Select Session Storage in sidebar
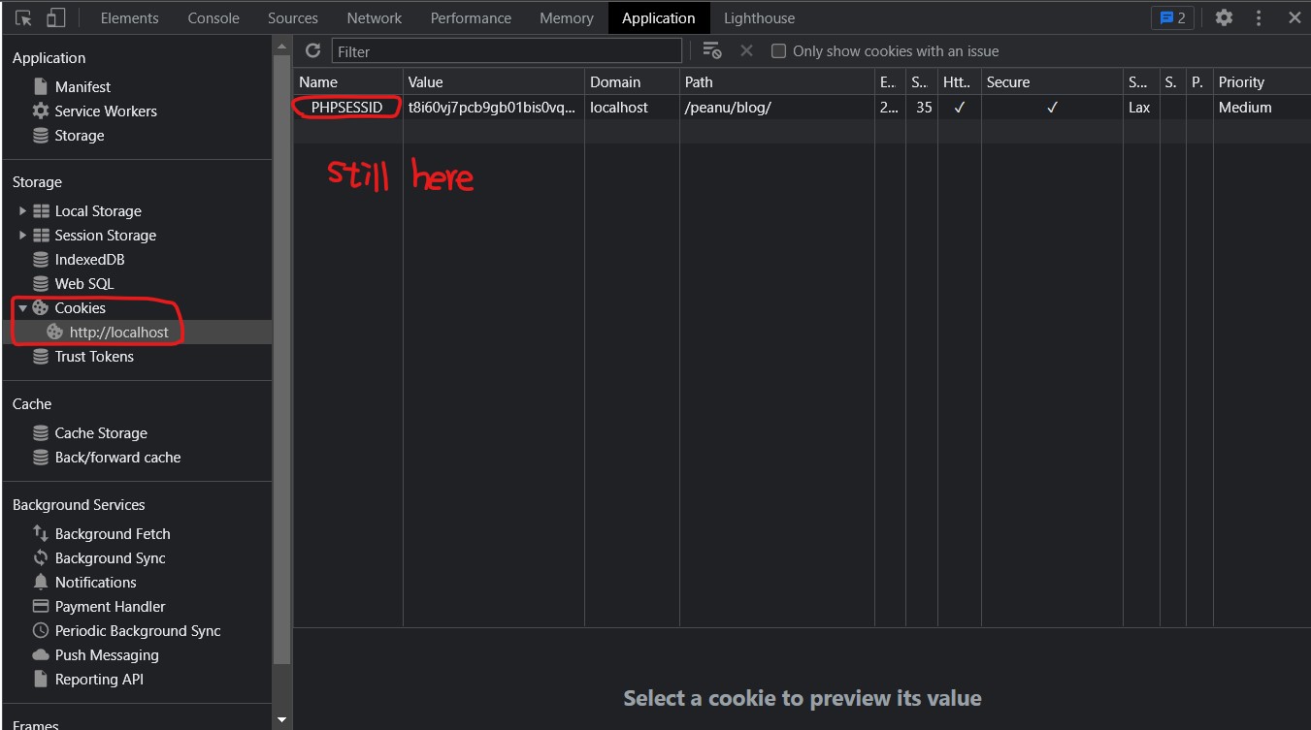This screenshot has height=730, width=1311. coord(105,235)
